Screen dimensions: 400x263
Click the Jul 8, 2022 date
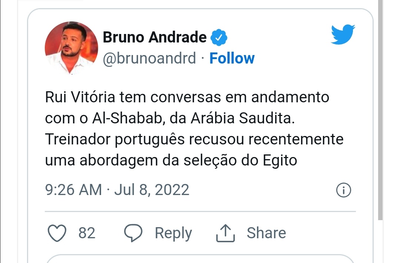point(152,190)
